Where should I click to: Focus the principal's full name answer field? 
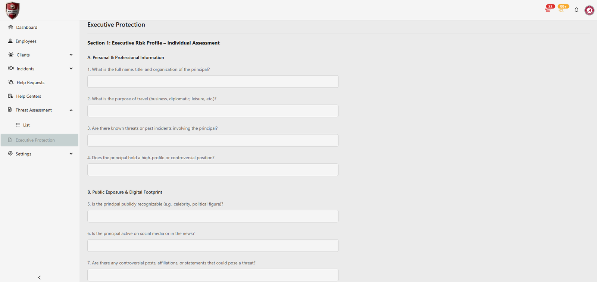[213, 82]
